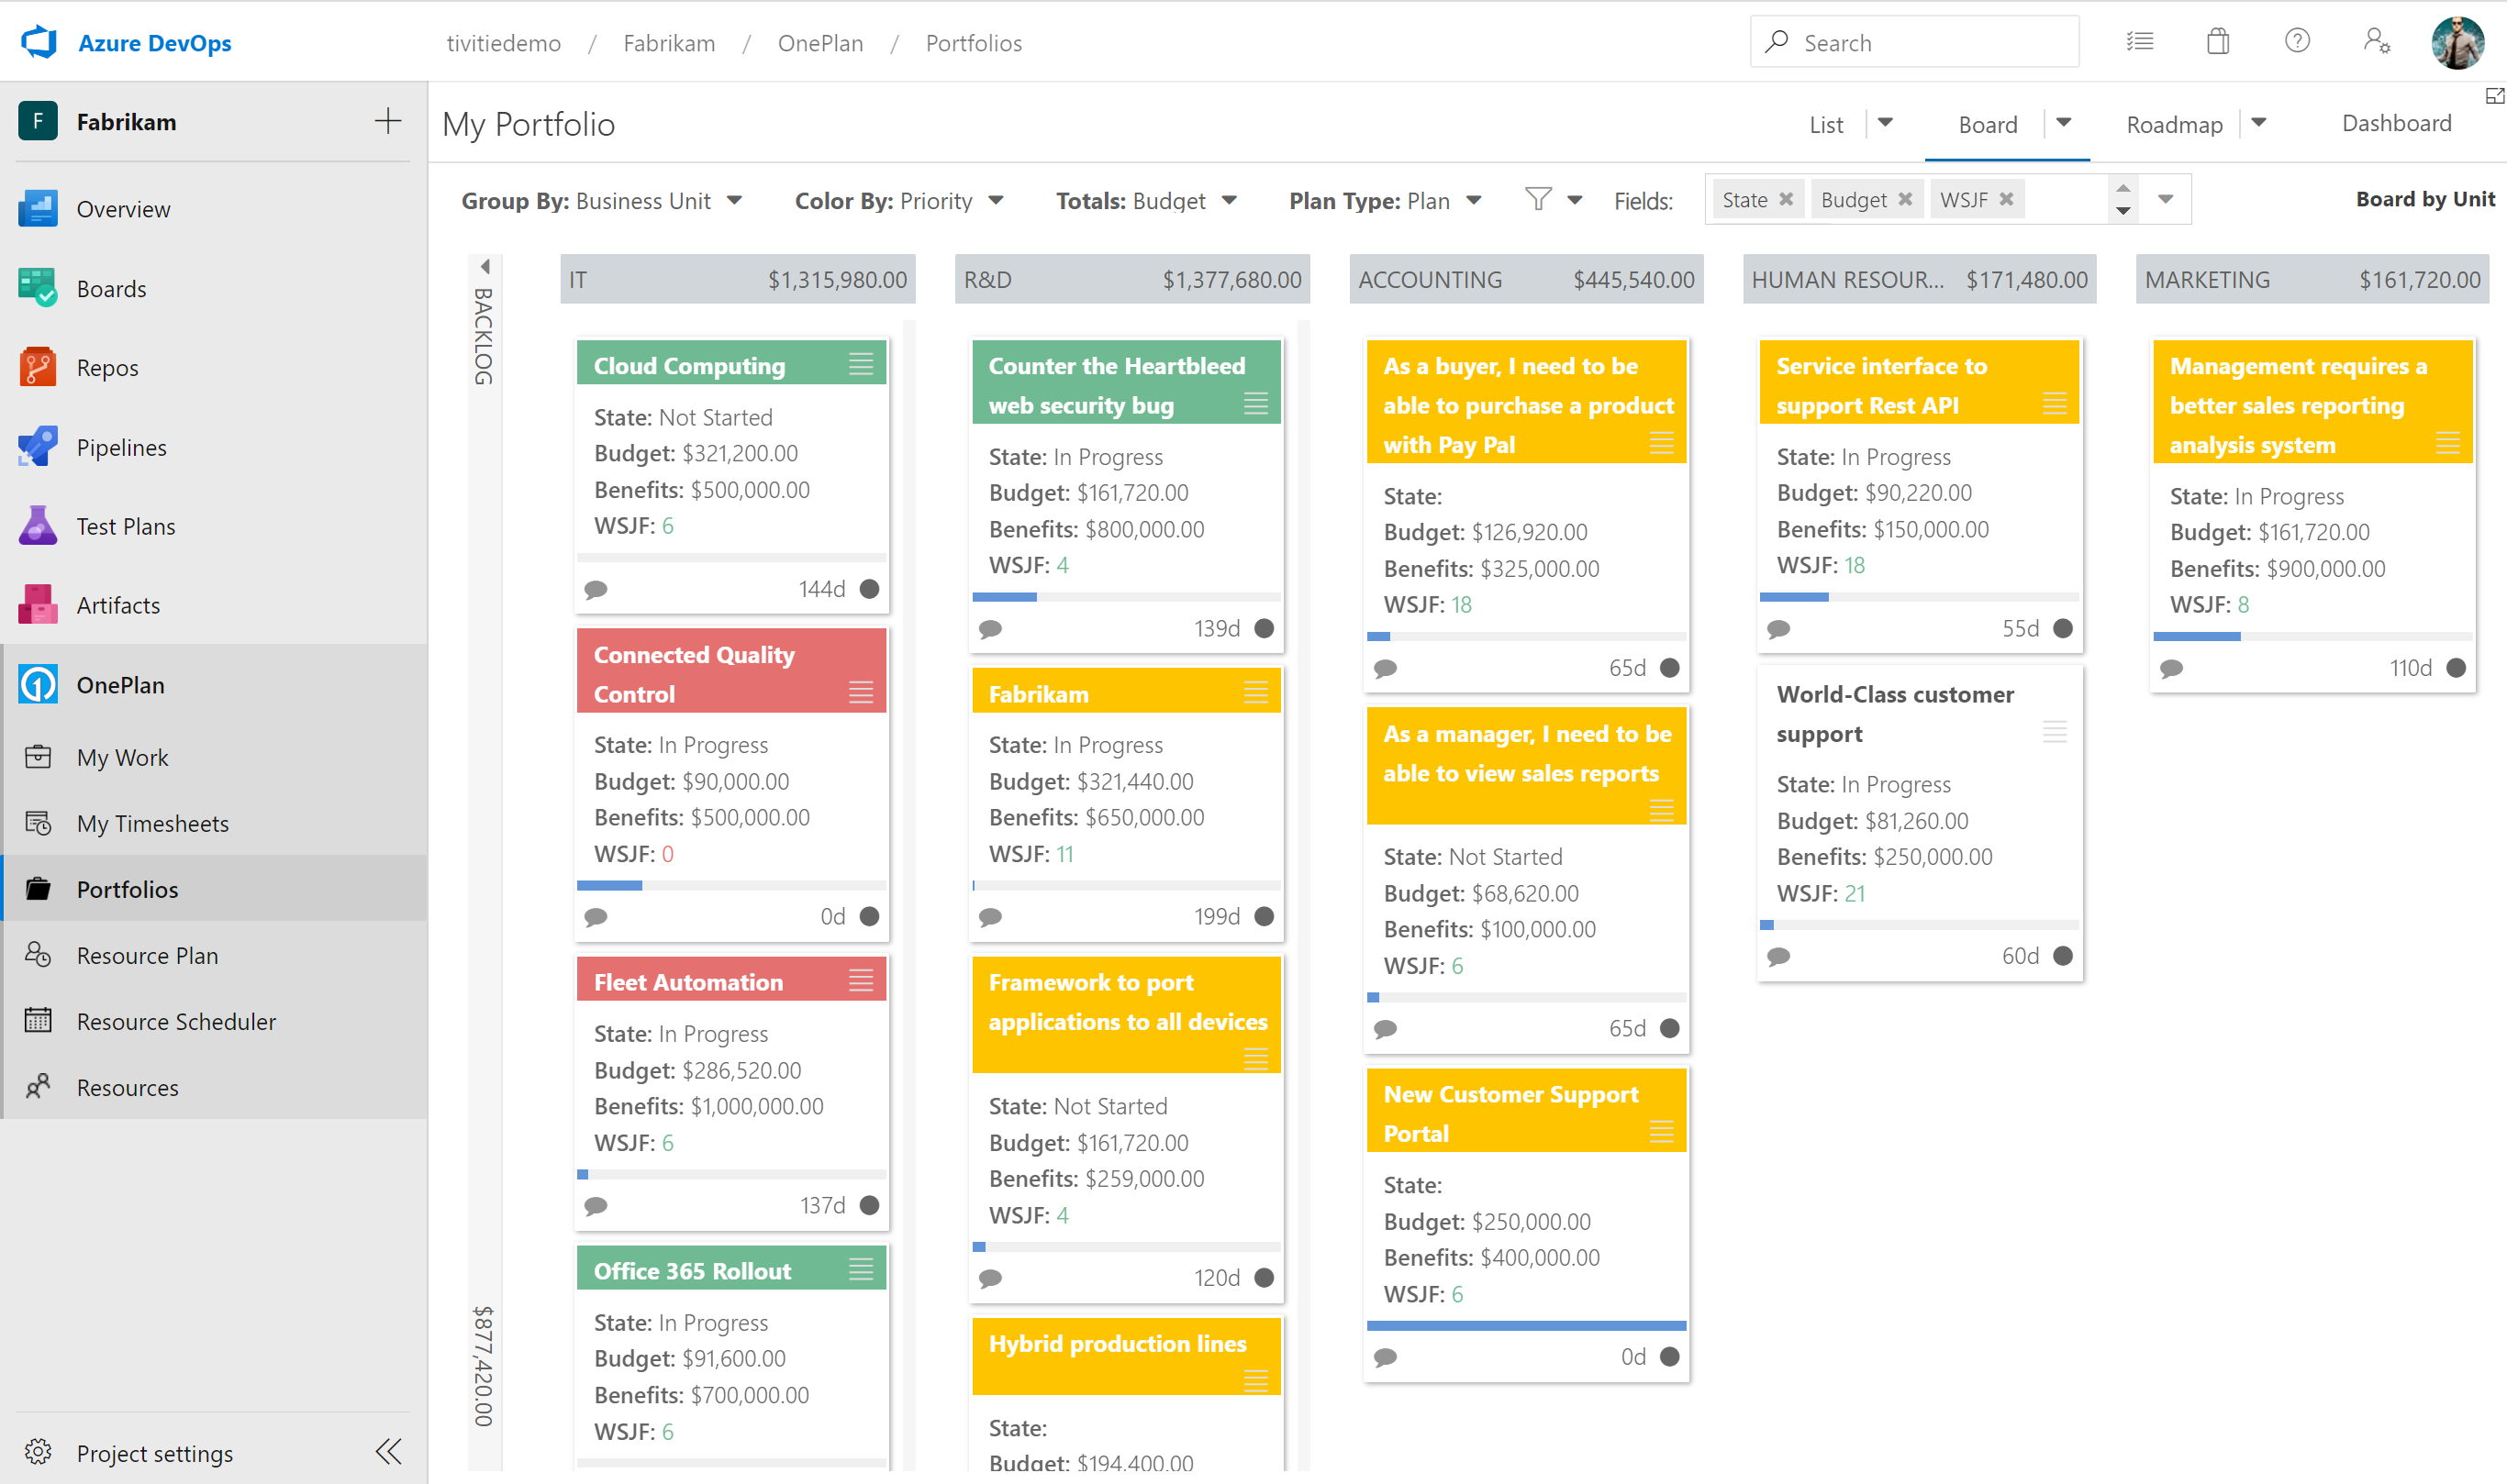This screenshot has height=1484, width=2507.
Task: Select the Artifacts icon
Action: (x=38, y=604)
